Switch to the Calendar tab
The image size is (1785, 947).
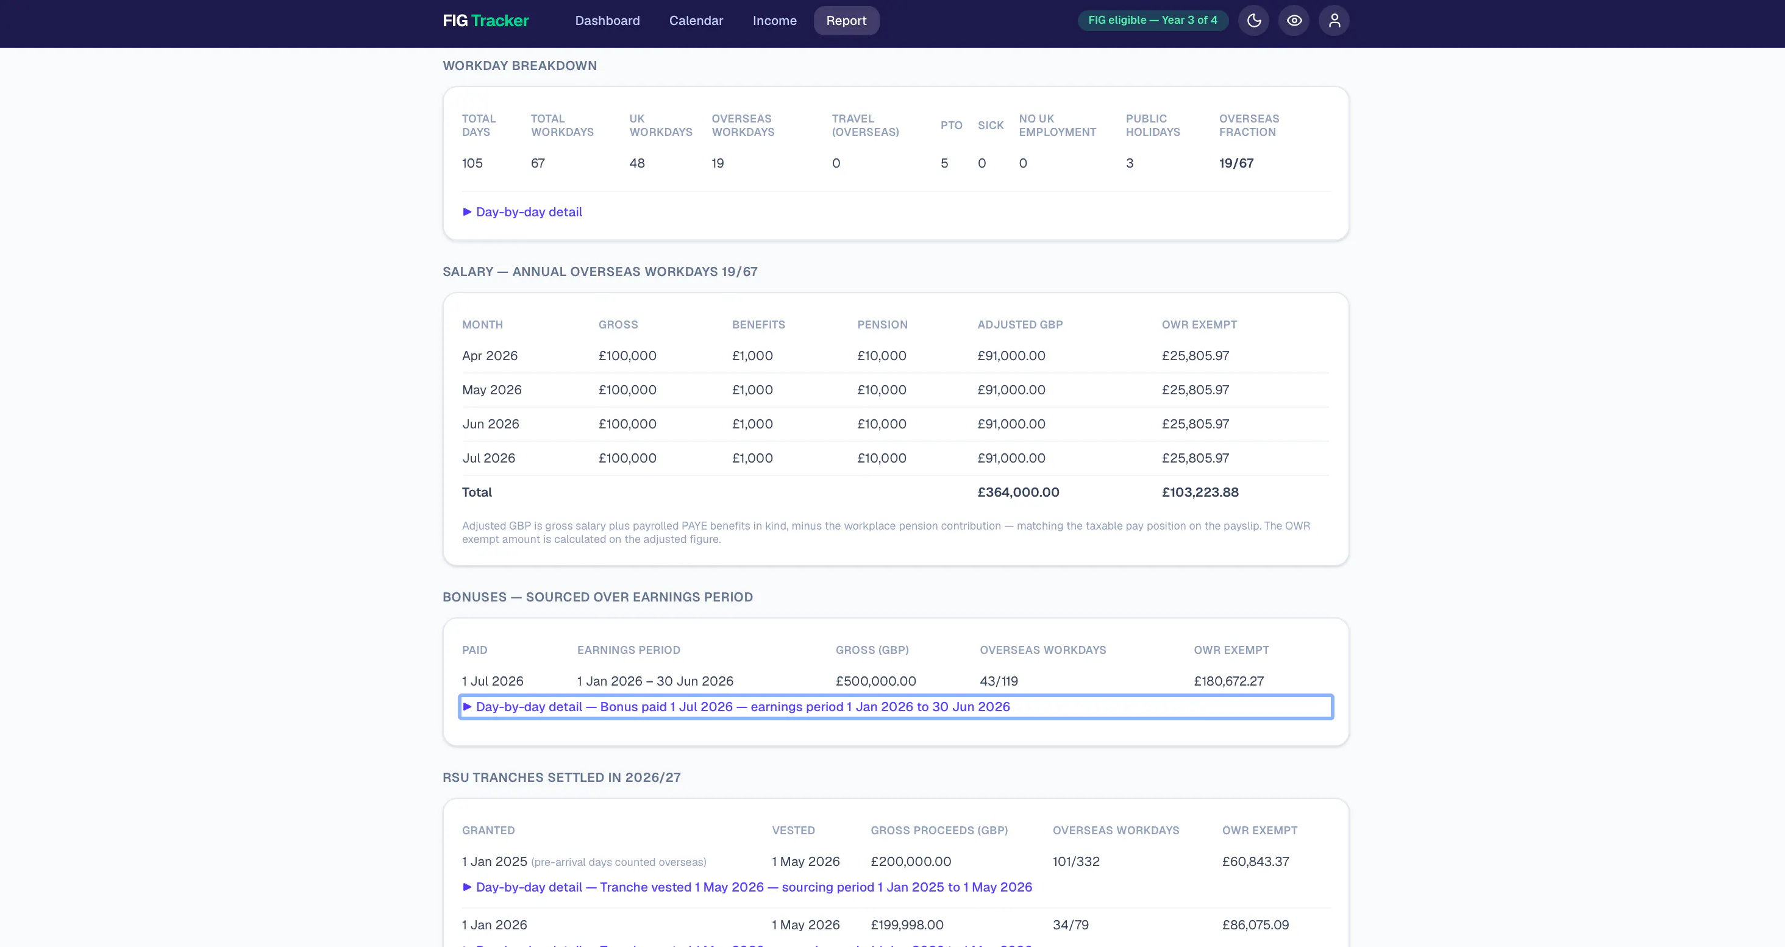[696, 21]
